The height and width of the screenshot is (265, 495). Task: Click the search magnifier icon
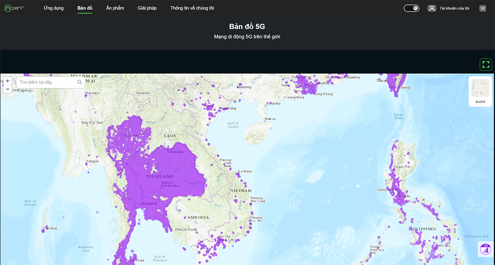point(80,82)
